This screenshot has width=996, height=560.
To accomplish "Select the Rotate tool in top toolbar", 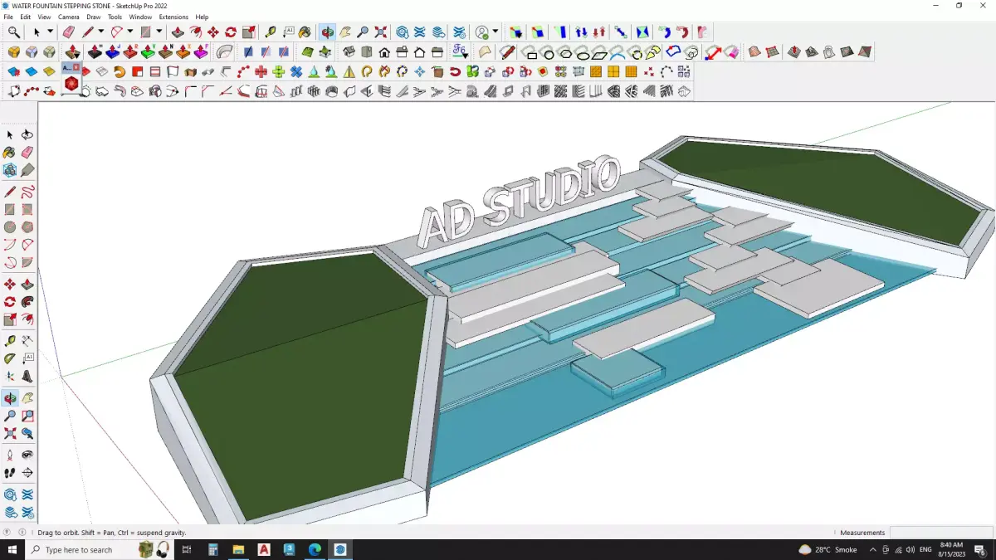I will (x=231, y=32).
